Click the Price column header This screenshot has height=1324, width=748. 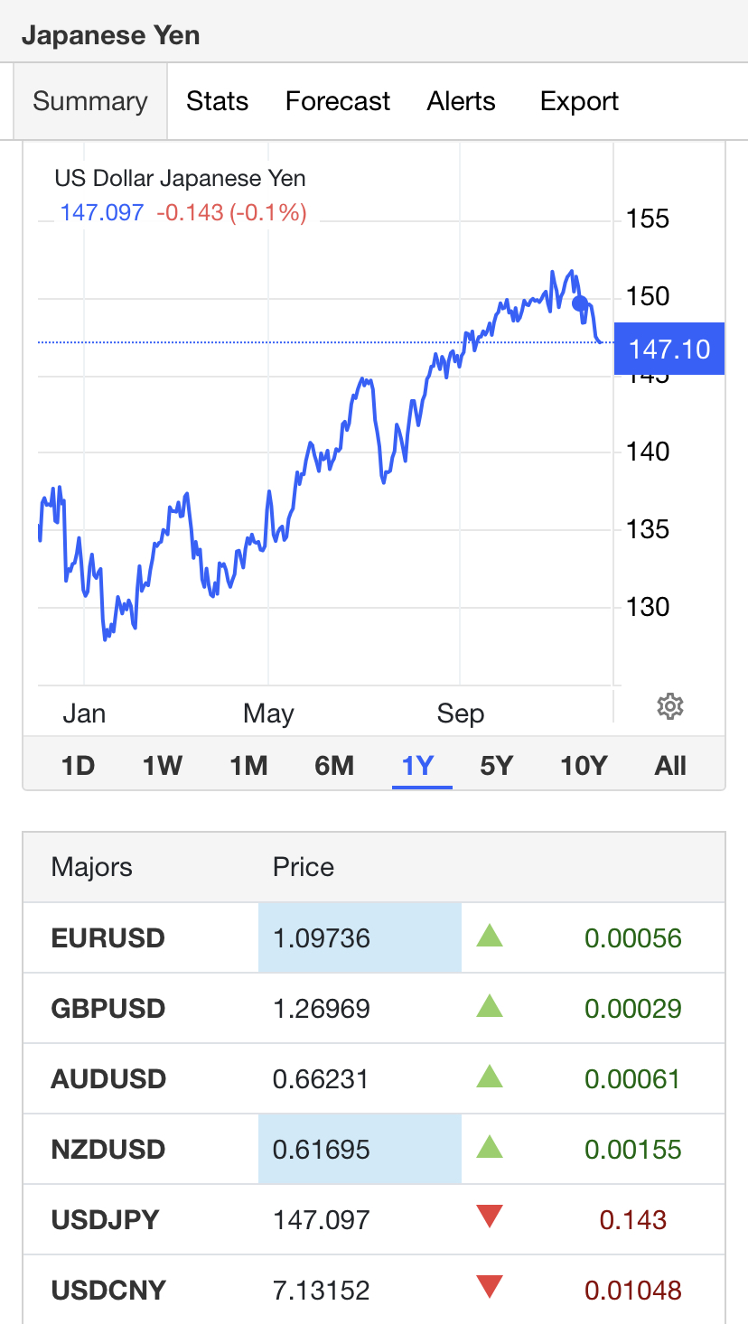[304, 867]
